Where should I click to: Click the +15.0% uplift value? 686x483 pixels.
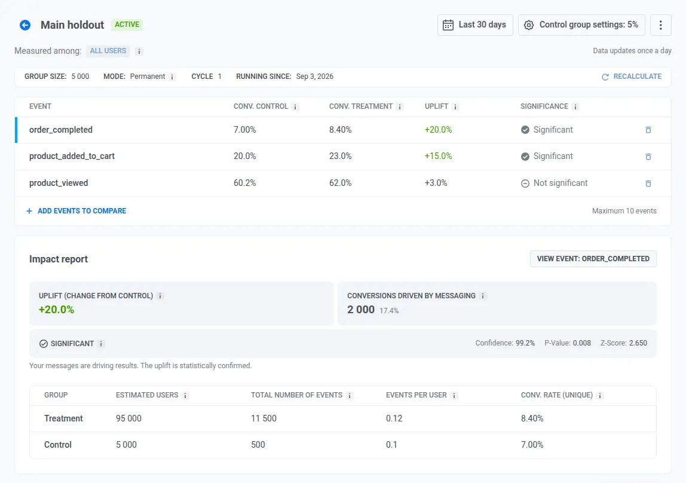coord(439,156)
